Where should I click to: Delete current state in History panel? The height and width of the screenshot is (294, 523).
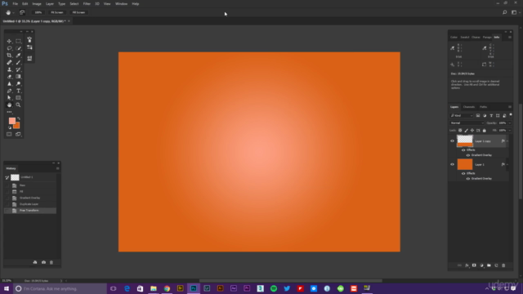pos(51,262)
